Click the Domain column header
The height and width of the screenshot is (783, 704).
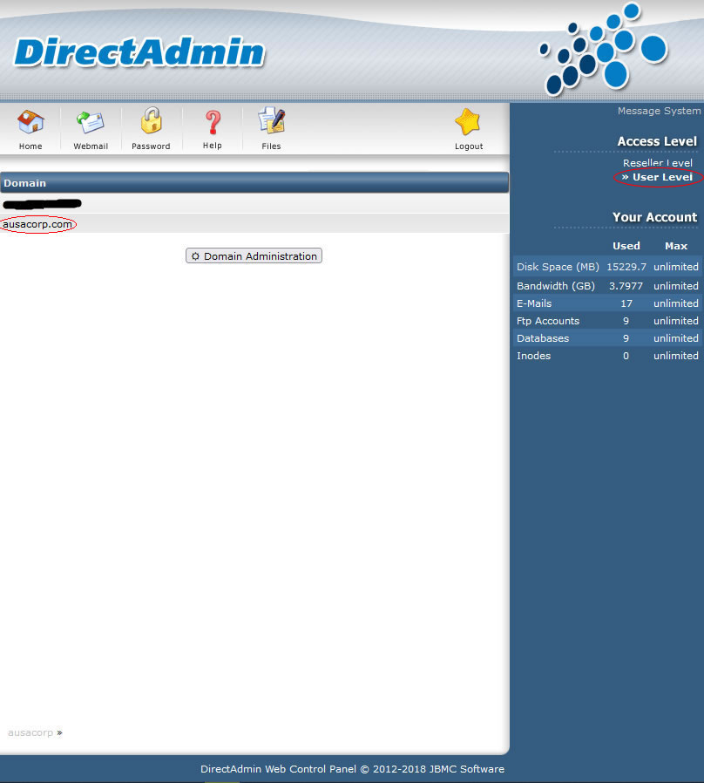tap(24, 183)
